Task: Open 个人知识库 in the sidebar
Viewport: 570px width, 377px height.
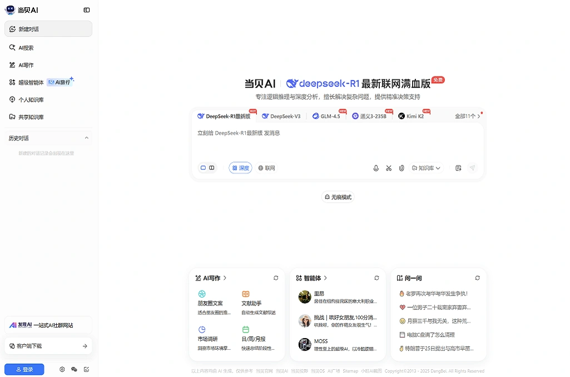Action: point(31,100)
